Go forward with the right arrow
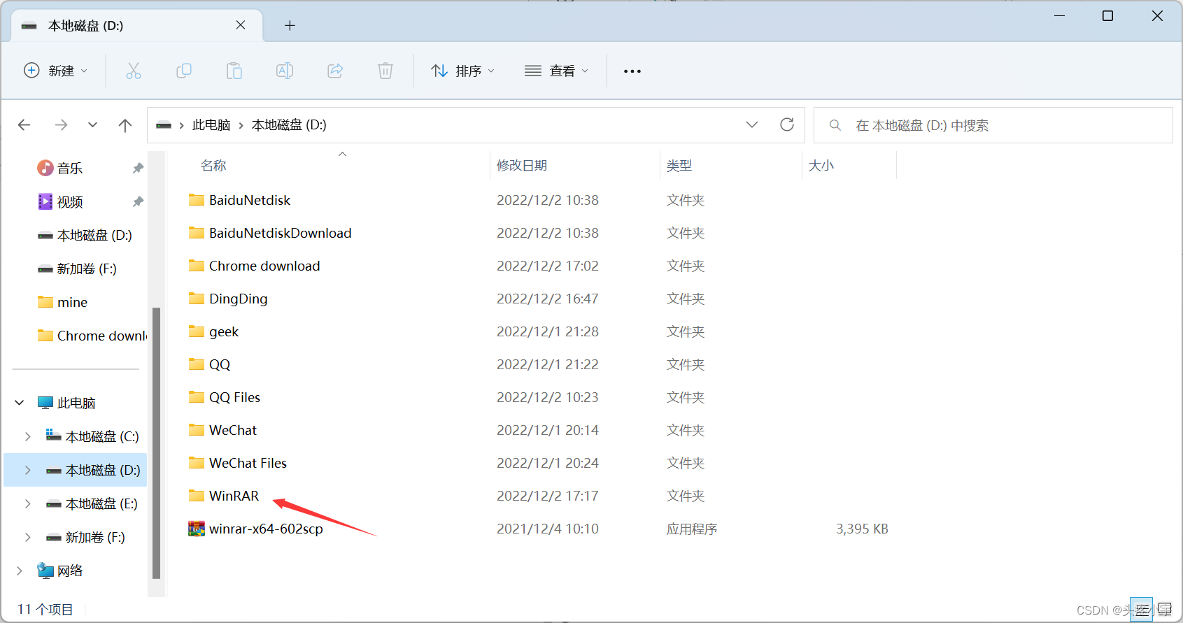1183x623 pixels. [62, 125]
